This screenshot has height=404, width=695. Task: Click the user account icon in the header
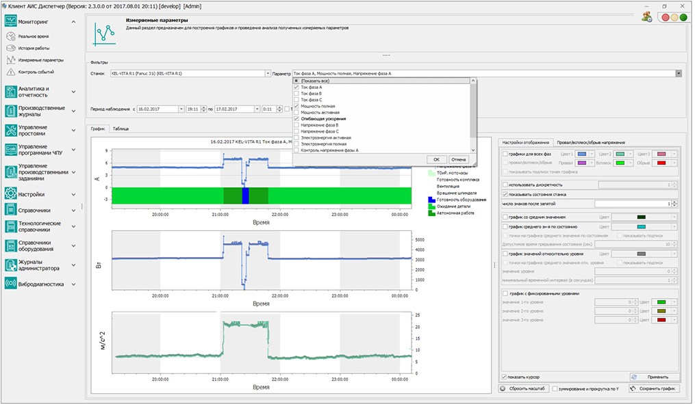pos(646,17)
